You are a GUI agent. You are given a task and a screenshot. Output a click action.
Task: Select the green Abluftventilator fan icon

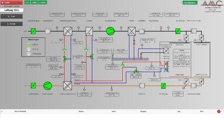click(47, 86)
